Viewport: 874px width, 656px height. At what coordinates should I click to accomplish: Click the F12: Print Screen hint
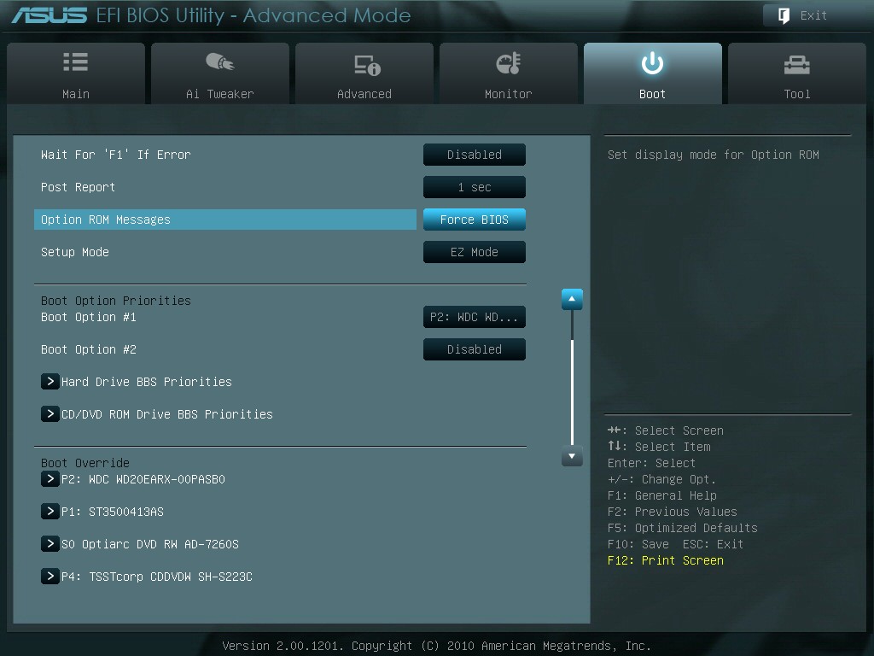666,560
